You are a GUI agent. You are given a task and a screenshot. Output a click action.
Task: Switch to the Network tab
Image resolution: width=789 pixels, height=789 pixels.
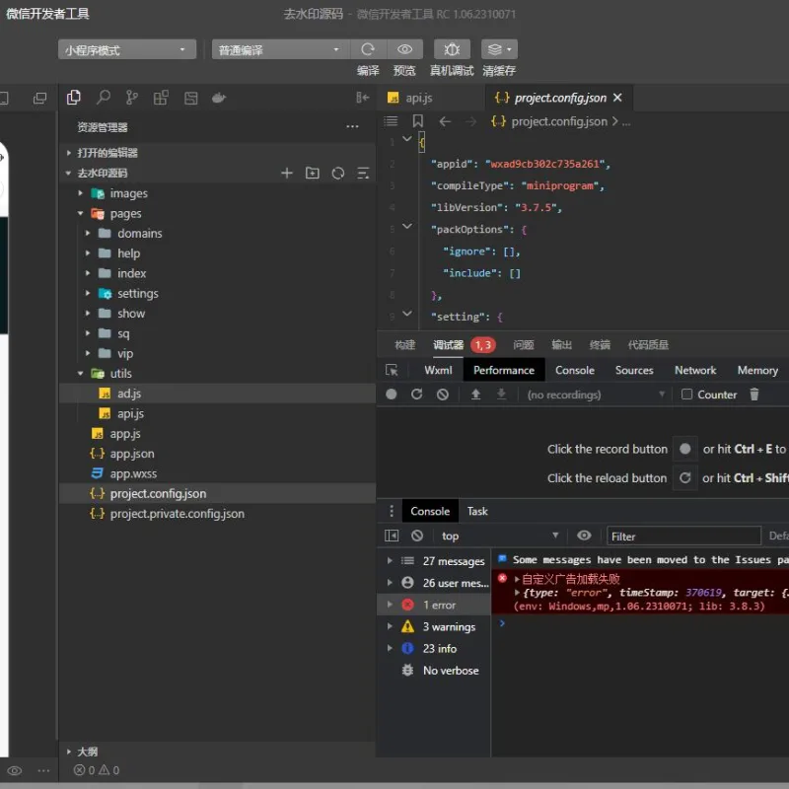point(695,371)
